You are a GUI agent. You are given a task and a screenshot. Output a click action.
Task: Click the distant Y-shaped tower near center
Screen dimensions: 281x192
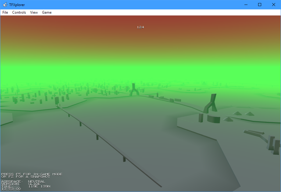pyautogui.click(x=133, y=90)
